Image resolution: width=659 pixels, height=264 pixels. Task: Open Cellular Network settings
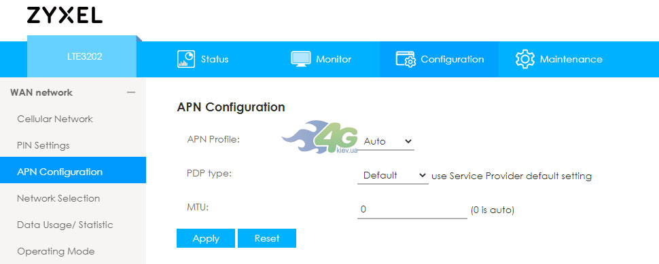pyautogui.click(x=54, y=119)
